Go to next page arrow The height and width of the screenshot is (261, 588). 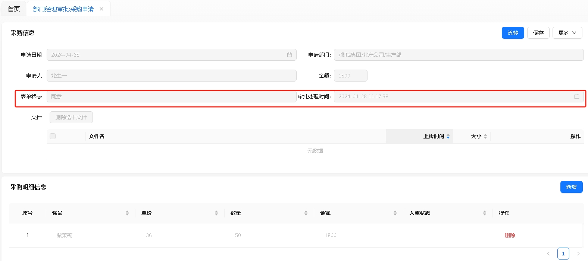click(x=578, y=254)
